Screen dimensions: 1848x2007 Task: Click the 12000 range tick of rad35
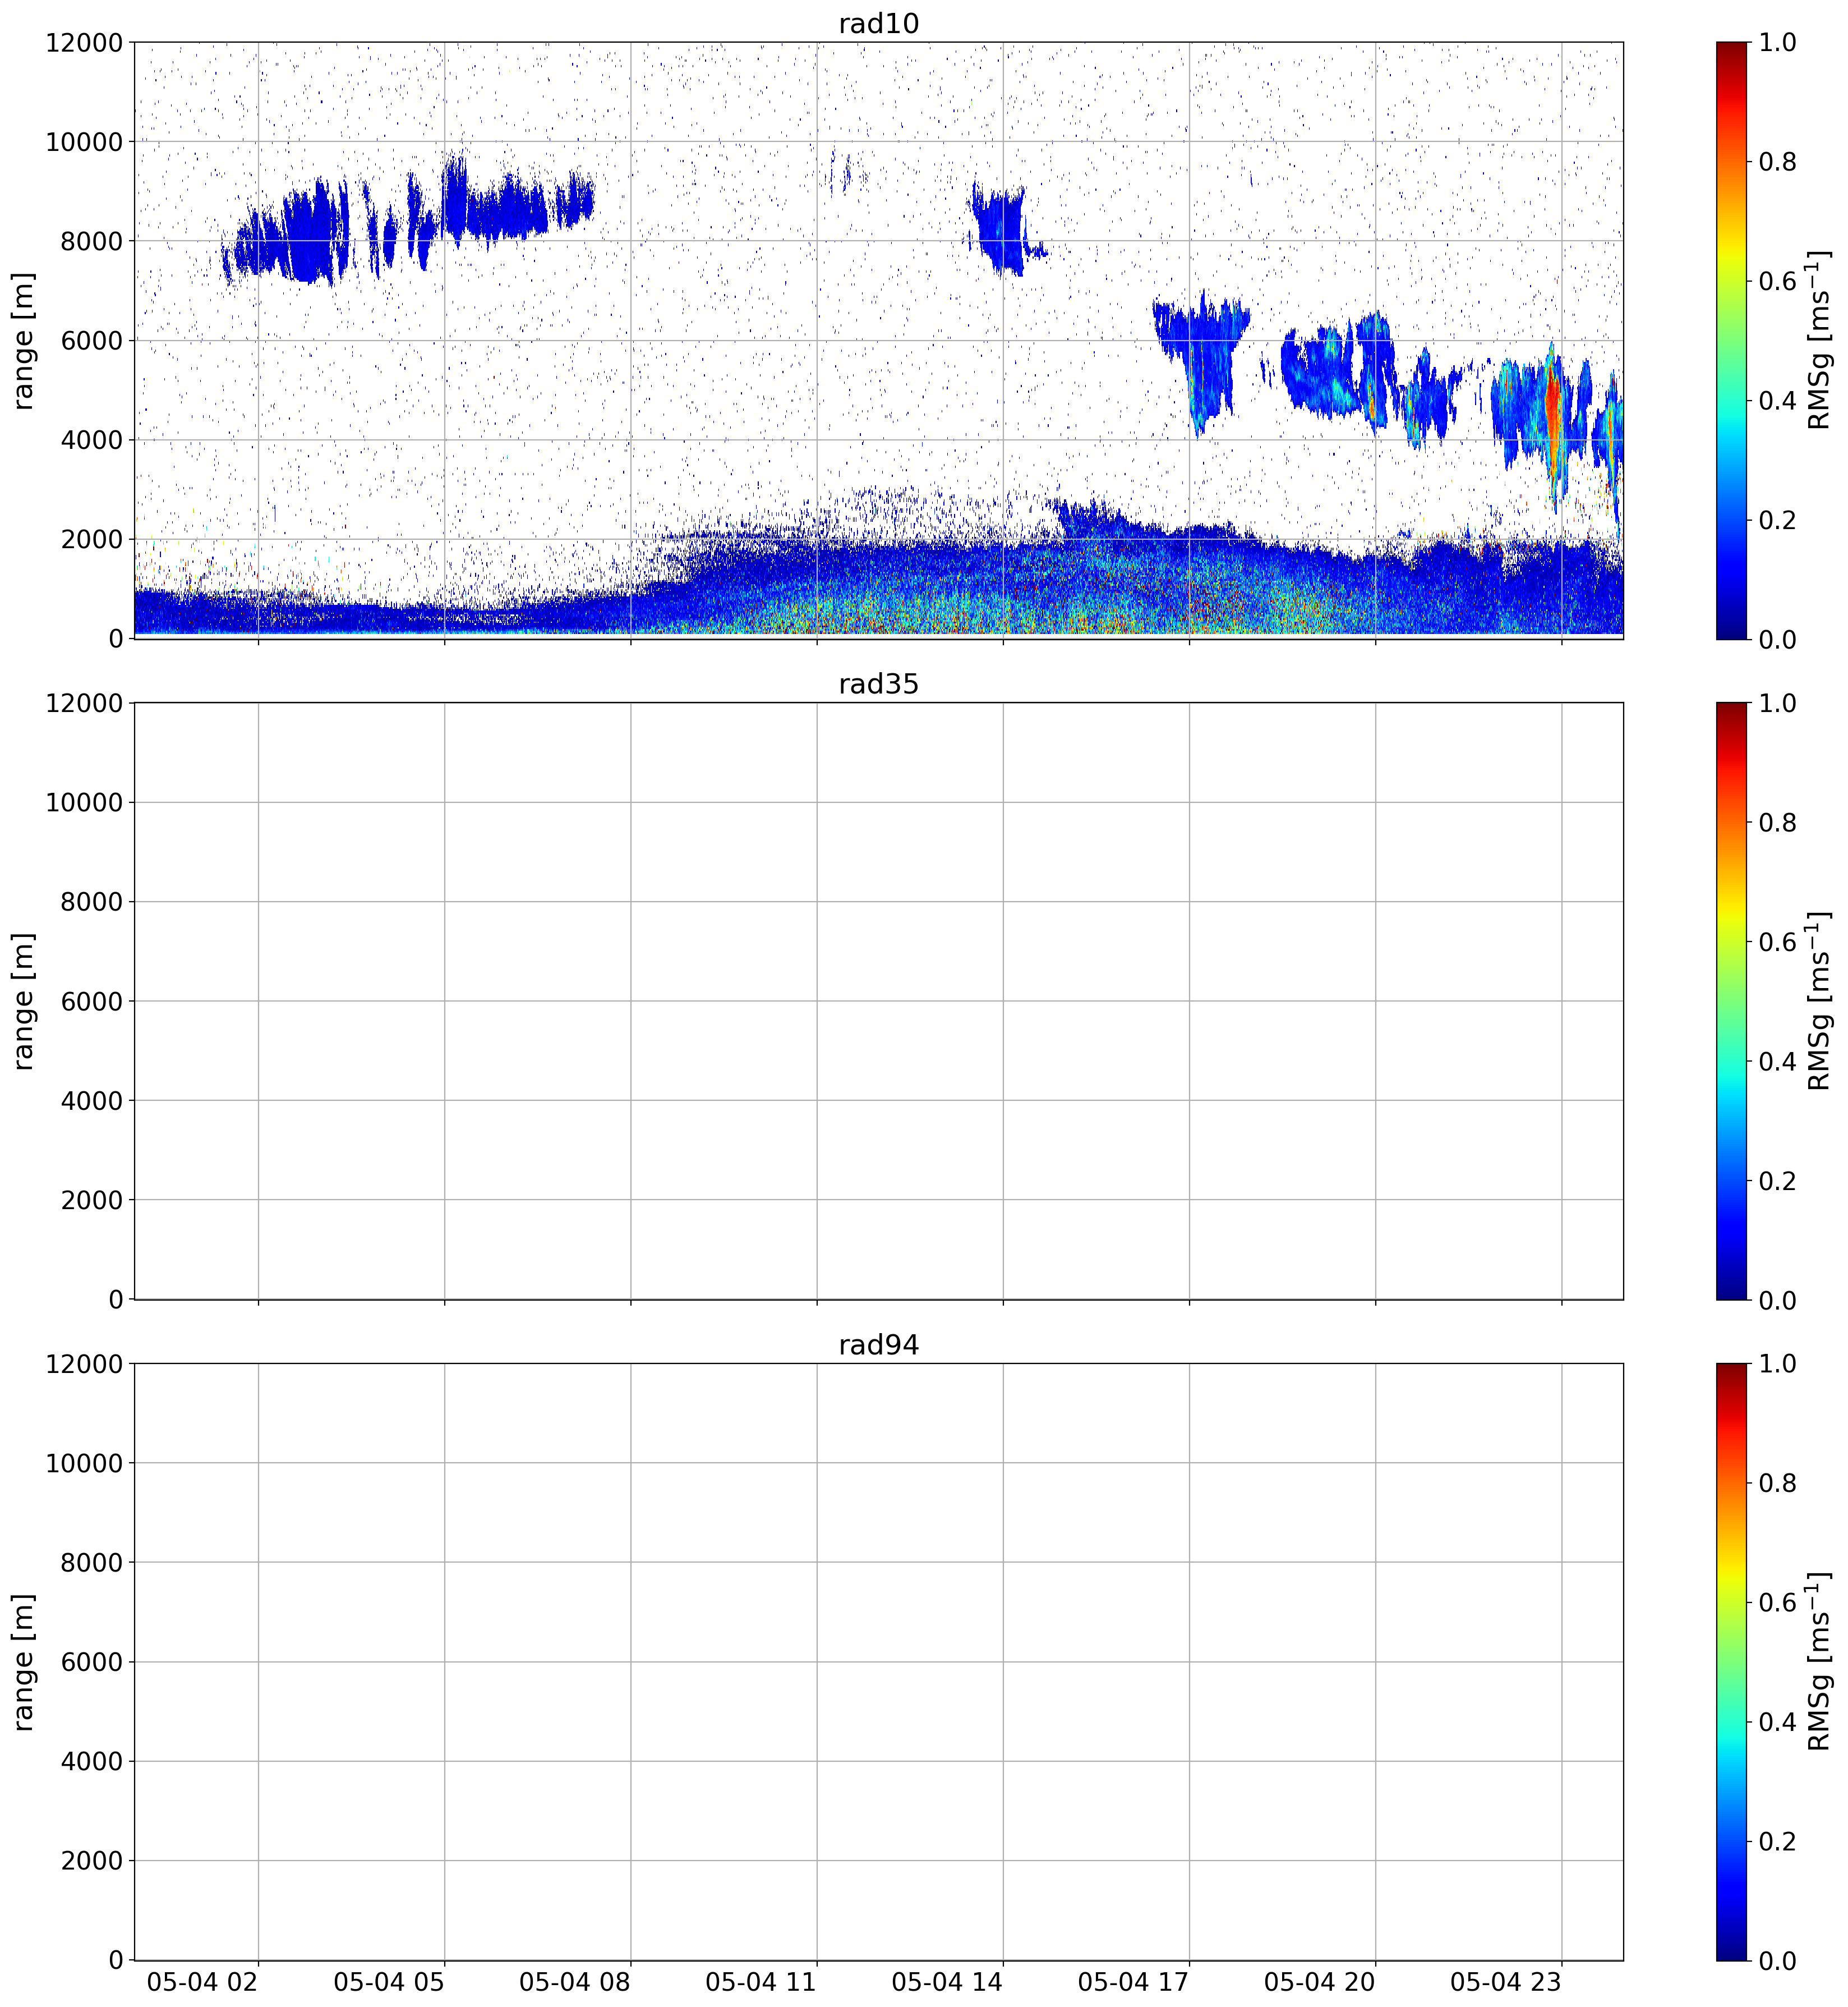[84, 704]
